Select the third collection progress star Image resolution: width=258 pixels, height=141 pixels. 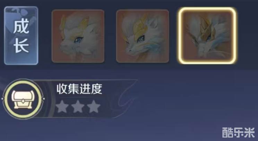[94, 107]
